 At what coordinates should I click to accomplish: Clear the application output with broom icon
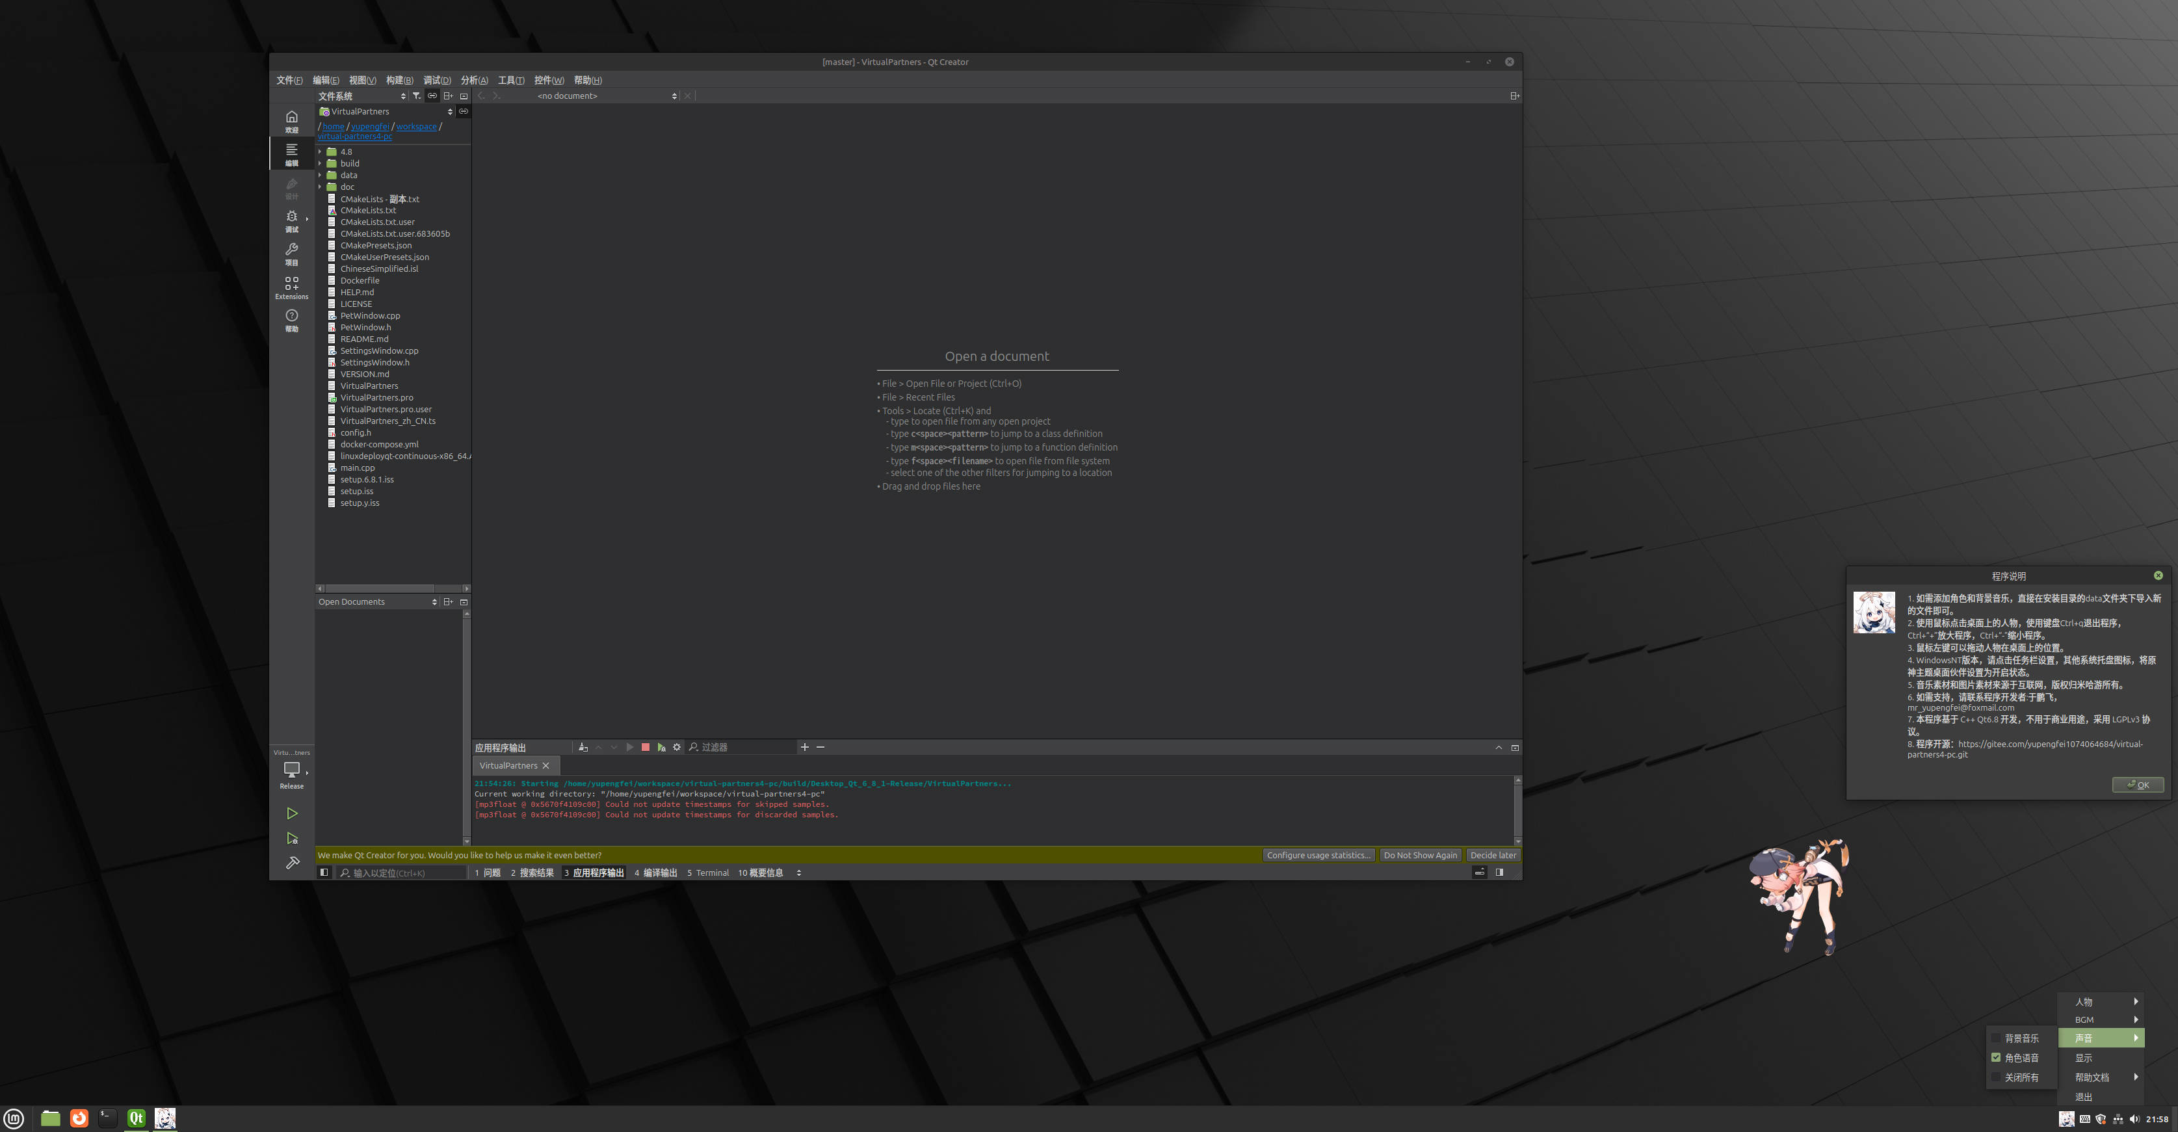[x=583, y=747]
